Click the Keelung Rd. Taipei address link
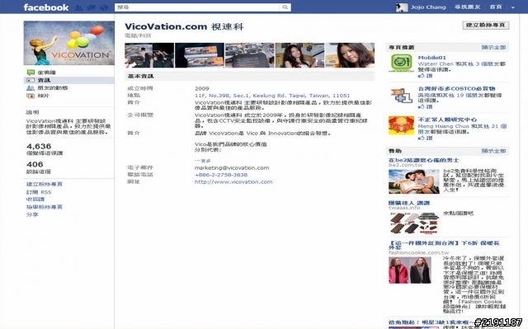The height and width of the screenshot is (329, 528). coord(272,96)
